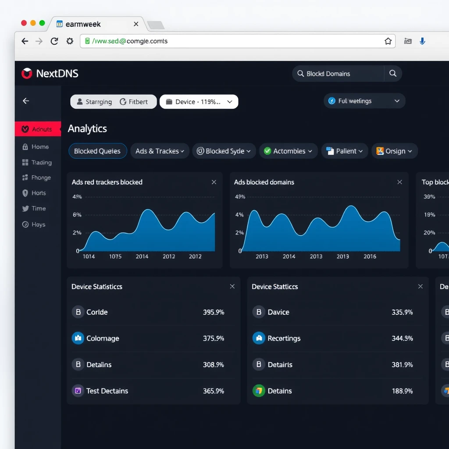Expand the Palient dropdown
Viewport: 449px width, 449px height.
click(345, 151)
